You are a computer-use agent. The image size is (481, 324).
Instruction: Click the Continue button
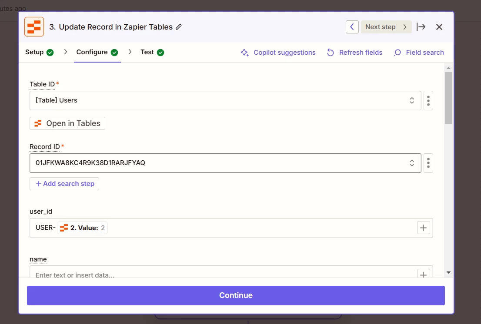pyautogui.click(x=236, y=295)
